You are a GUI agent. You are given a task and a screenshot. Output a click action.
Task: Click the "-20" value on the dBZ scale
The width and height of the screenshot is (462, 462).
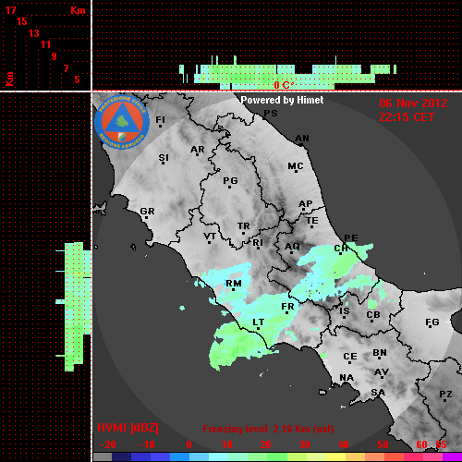(108, 444)
